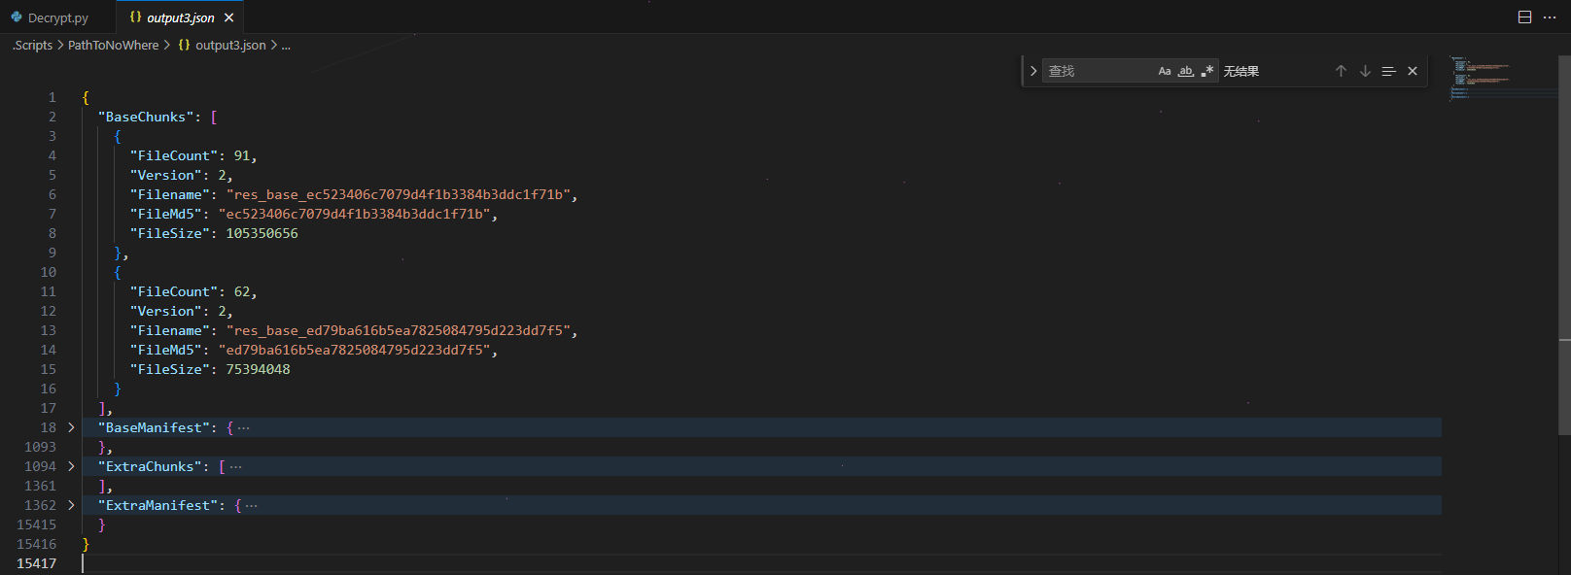Click the Find in Selection icon
1571x575 pixels.
pos(1388,71)
